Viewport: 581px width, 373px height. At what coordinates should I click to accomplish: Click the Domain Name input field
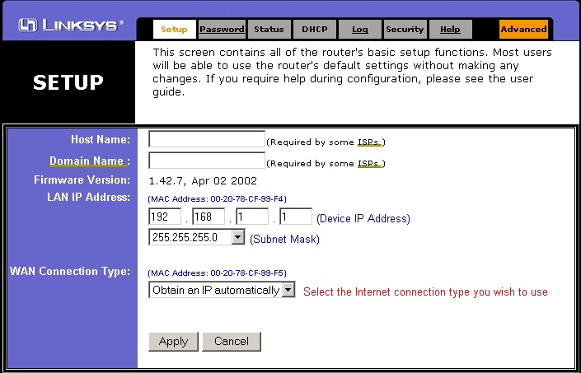click(207, 161)
